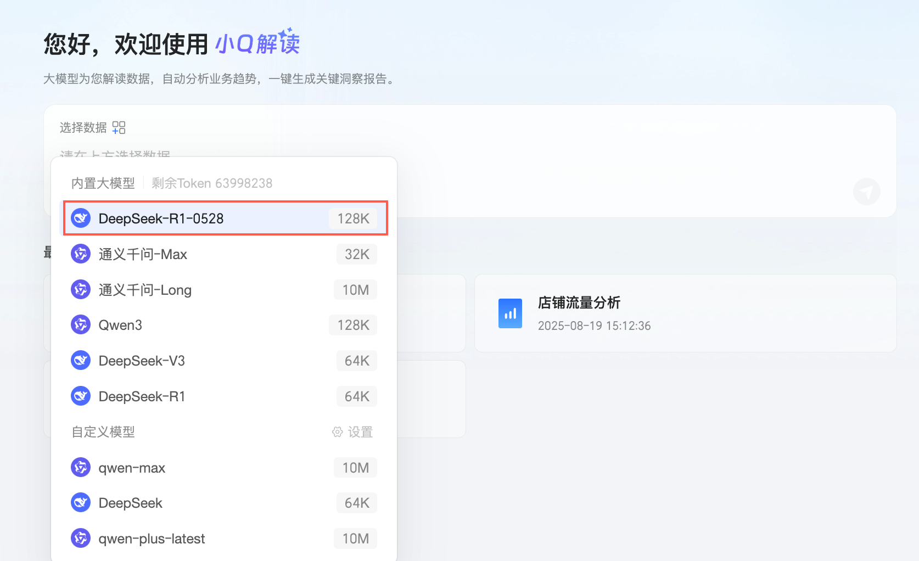Click the DeepSeek-V3 model icon
Screen dimensions: 919x561
click(81, 361)
